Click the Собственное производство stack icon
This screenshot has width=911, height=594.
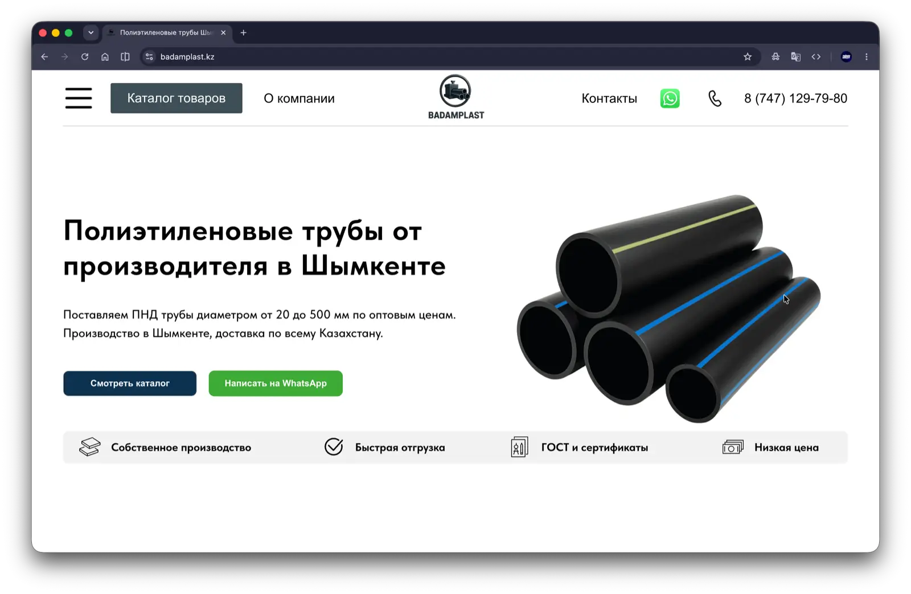[89, 447]
